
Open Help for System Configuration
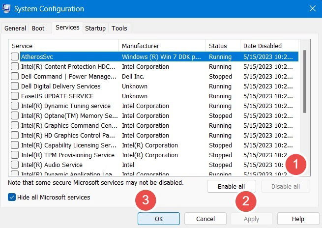point(298,219)
